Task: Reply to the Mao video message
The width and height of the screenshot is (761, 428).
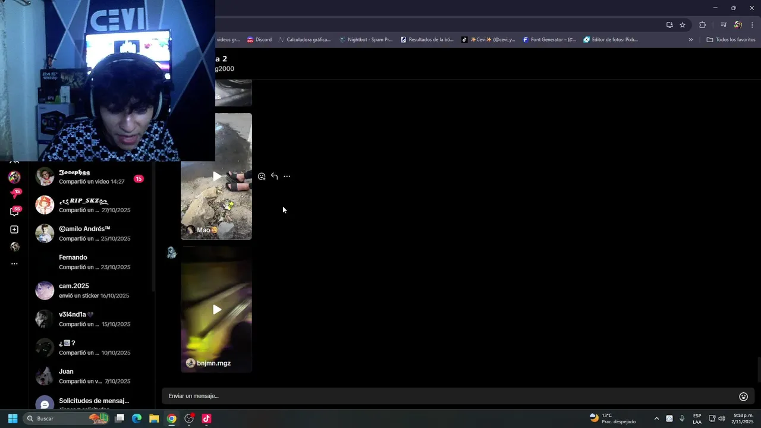Action: tap(274, 177)
